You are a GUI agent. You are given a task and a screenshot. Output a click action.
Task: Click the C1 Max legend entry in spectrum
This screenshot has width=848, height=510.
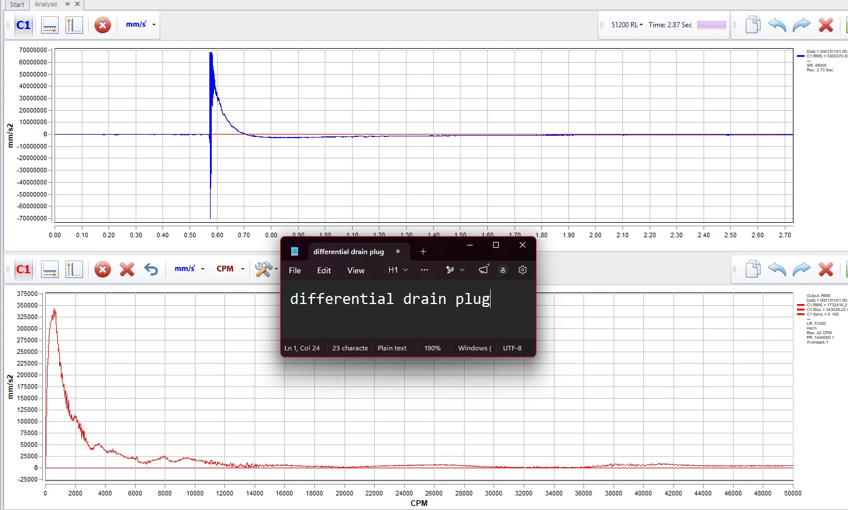[822, 309]
